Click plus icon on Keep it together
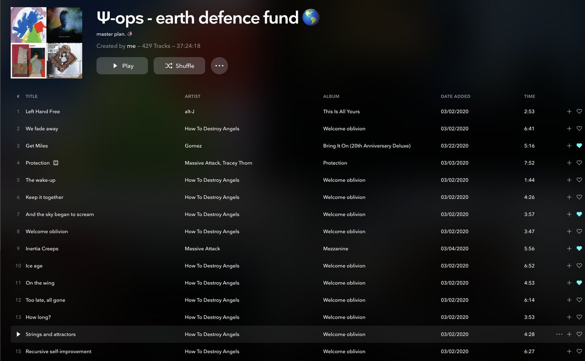 (569, 197)
